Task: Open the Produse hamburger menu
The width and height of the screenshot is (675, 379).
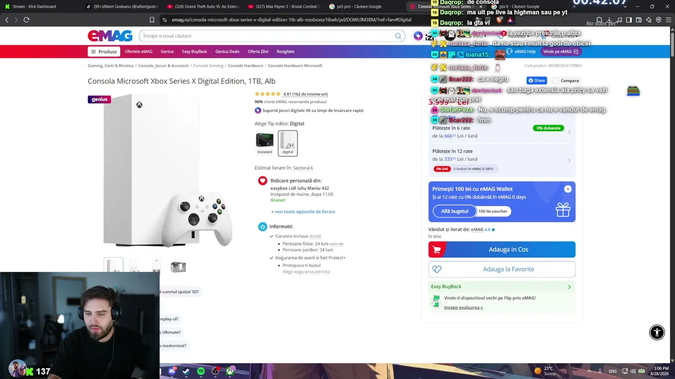Action: click(104, 52)
